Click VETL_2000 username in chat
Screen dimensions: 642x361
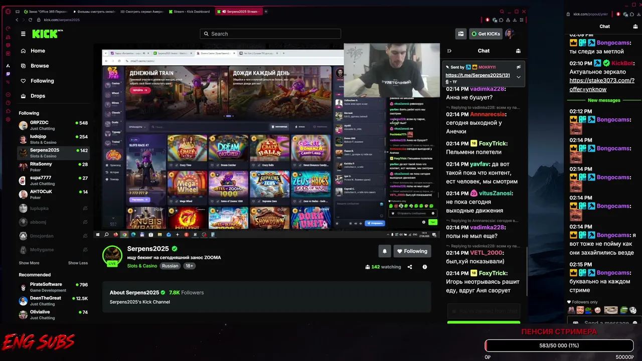tap(487, 253)
